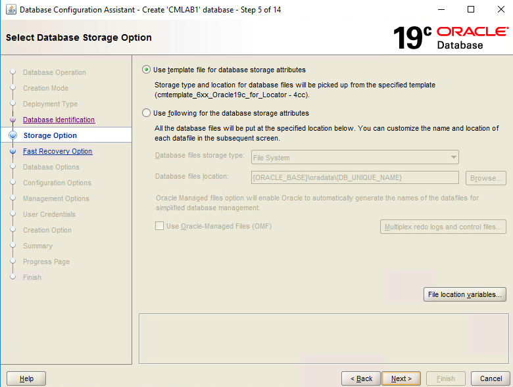Click the Database Identification step bullet icon

[12, 120]
